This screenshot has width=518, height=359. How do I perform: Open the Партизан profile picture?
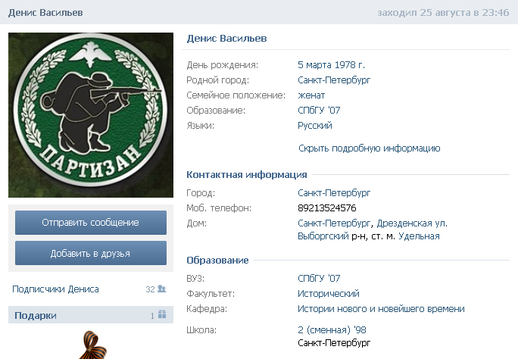(x=91, y=114)
